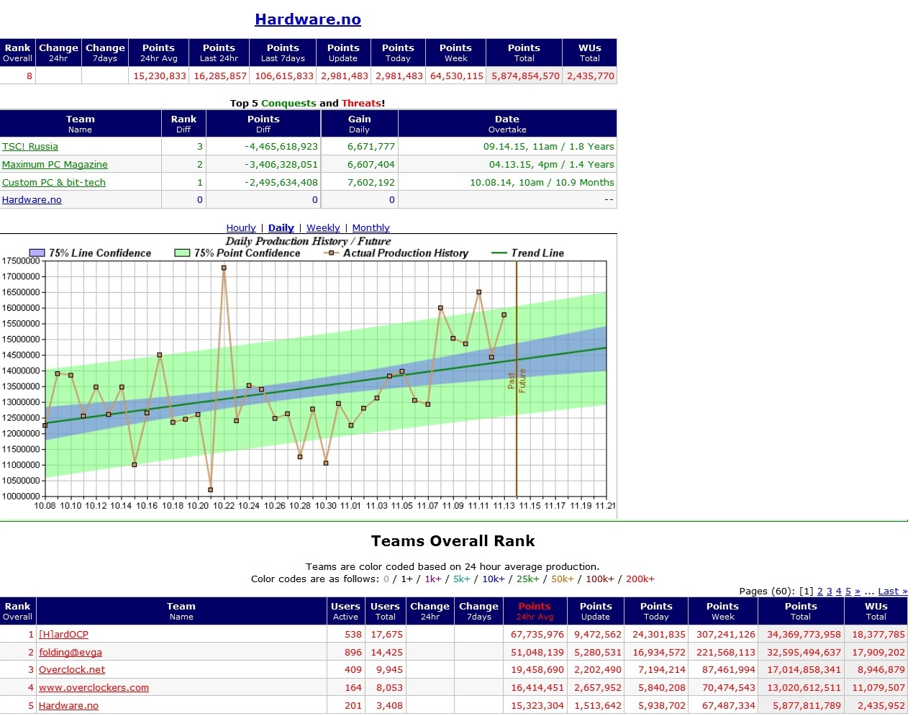This screenshot has height=716, width=913.
Task: Click the Trend Line legend marker
Action: 499,253
